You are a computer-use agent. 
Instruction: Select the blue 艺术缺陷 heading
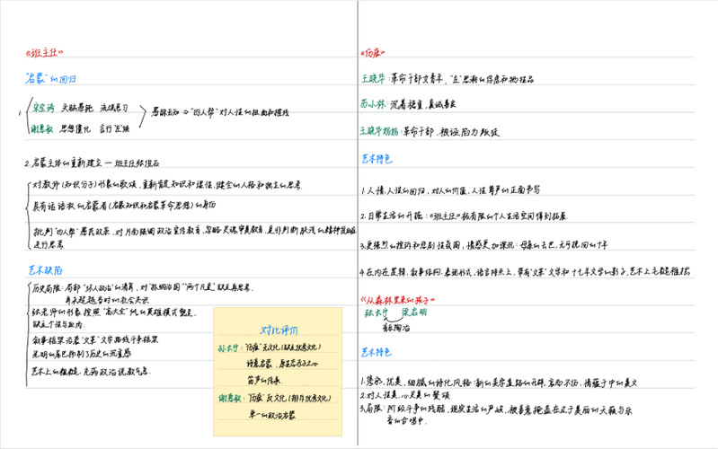tap(44, 268)
